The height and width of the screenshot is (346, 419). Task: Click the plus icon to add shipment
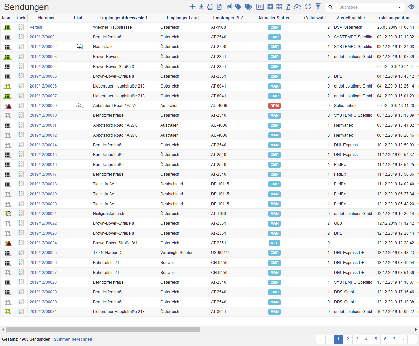(x=192, y=7)
